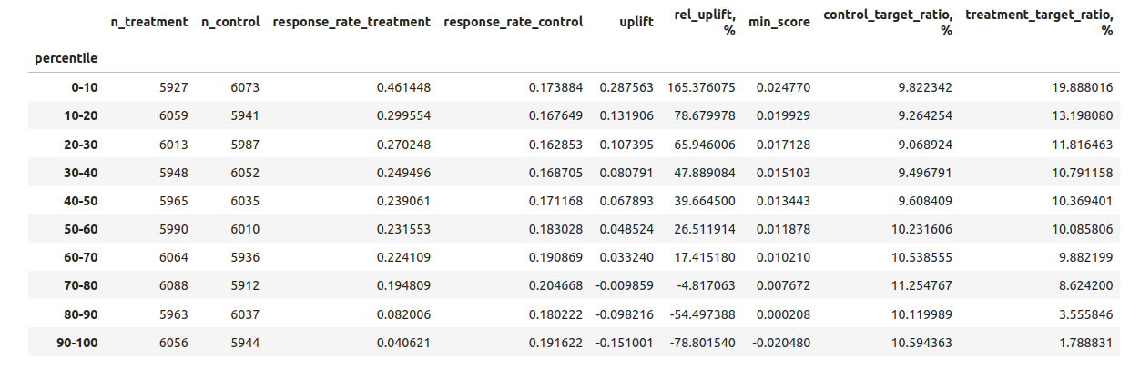The width and height of the screenshot is (1140, 369).
Task: Select the min_score value -0.020480
Action: pyautogui.click(x=780, y=343)
